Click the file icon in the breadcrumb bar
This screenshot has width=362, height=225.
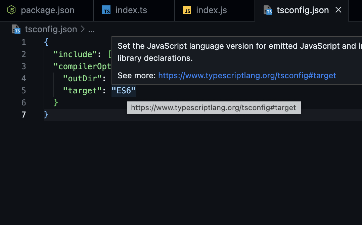tap(16, 29)
